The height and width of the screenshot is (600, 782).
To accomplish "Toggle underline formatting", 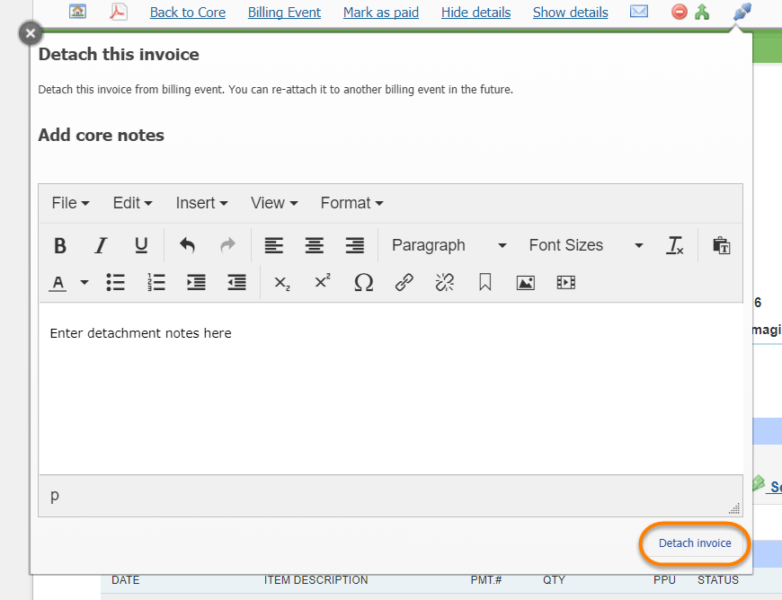I will click(x=141, y=245).
